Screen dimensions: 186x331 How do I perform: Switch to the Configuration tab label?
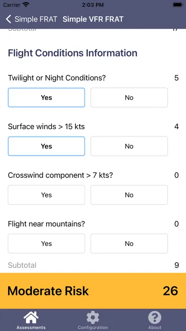tap(93, 328)
